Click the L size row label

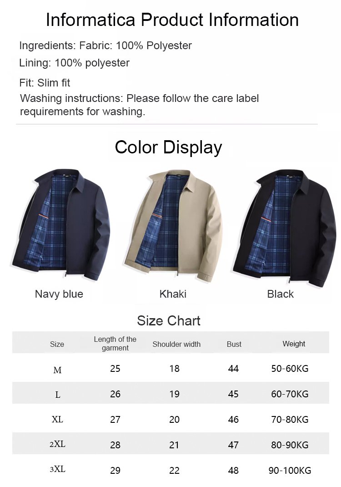tap(58, 395)
